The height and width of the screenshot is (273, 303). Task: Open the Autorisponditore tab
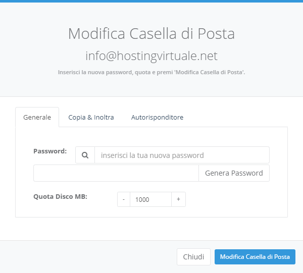click(x=157, y=117)
